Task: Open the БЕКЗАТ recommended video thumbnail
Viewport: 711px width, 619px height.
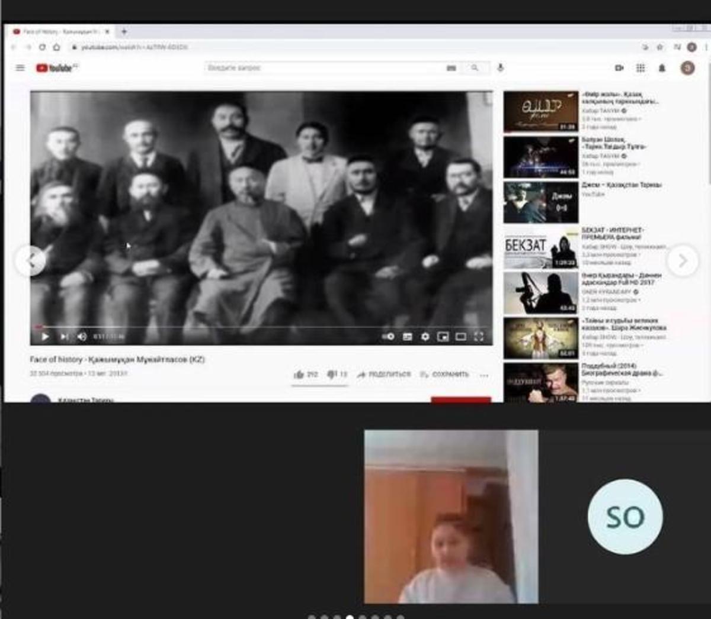Action: pyautogui.click(x=540, y=247)
